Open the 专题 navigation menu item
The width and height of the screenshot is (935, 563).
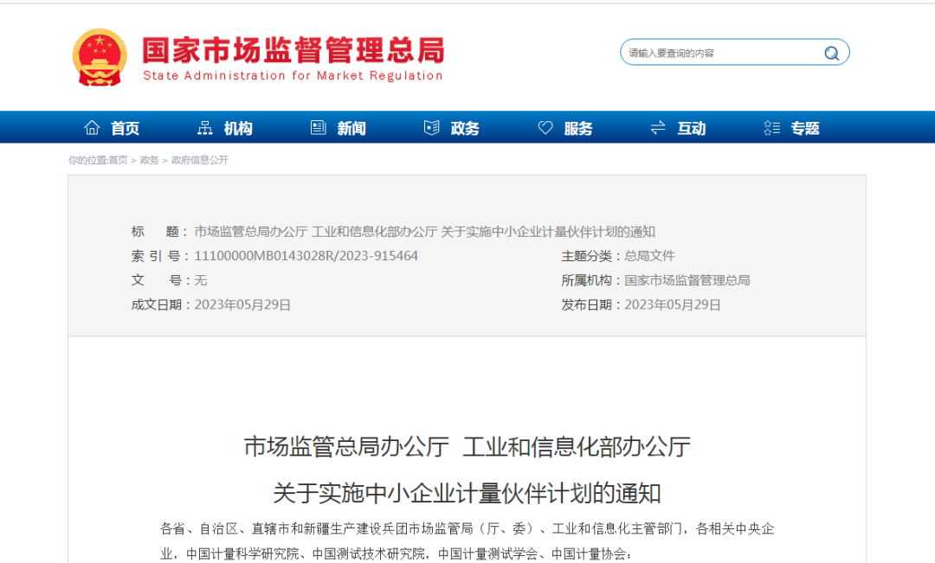805,129
